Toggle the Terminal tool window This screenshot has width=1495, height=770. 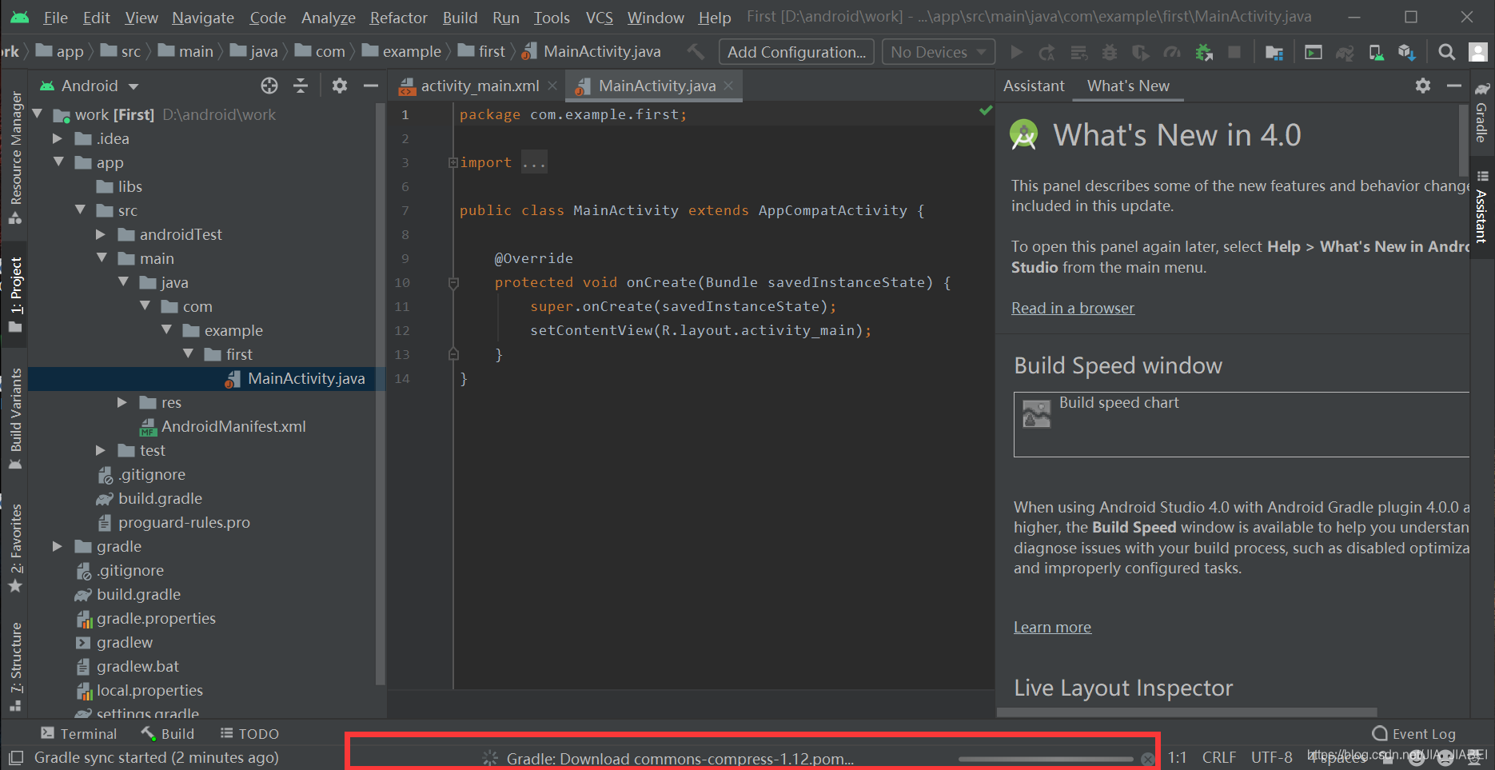[x=78, y=734]
